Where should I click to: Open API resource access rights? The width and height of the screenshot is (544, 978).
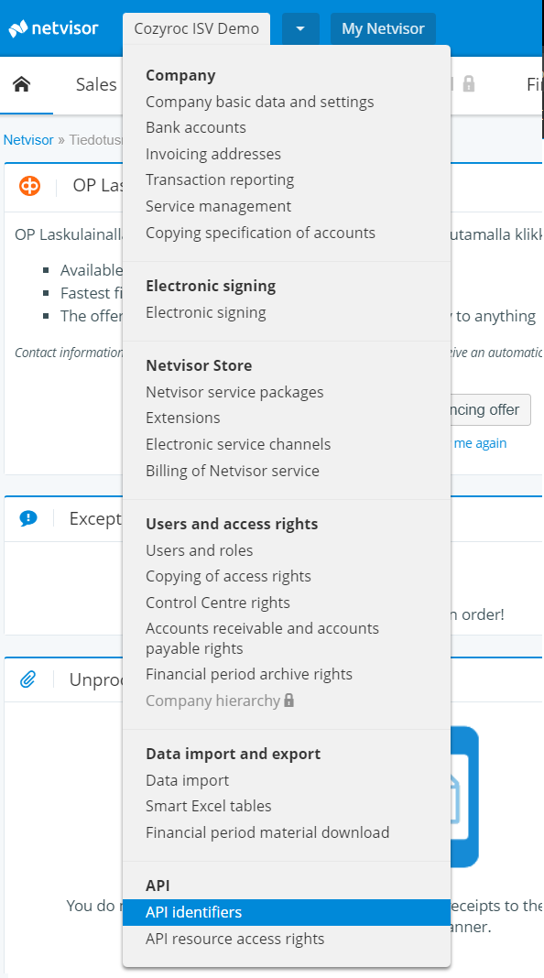click(235, 939)
